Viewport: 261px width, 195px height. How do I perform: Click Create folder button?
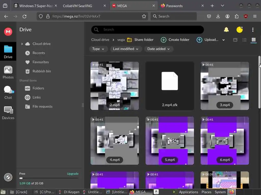175,40
